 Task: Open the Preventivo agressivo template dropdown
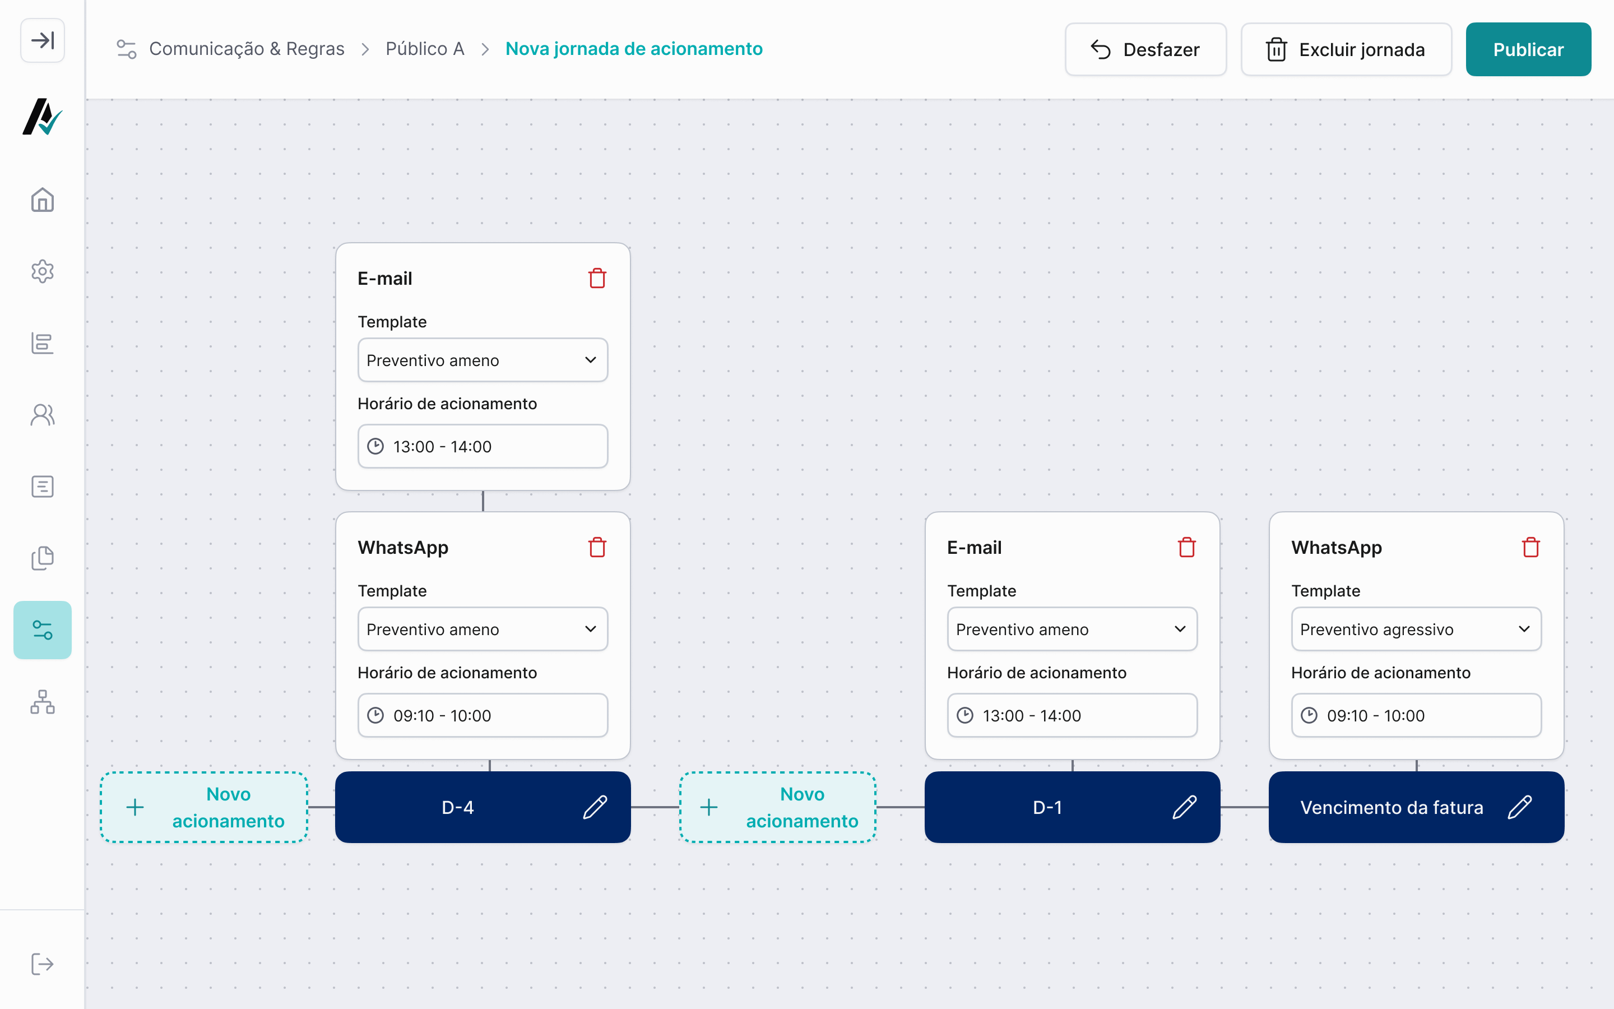[1417, 630]
